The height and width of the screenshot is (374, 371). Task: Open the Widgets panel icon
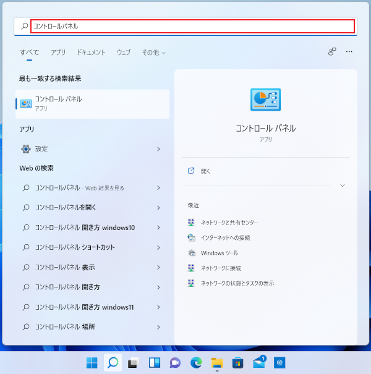pos(155,362)
